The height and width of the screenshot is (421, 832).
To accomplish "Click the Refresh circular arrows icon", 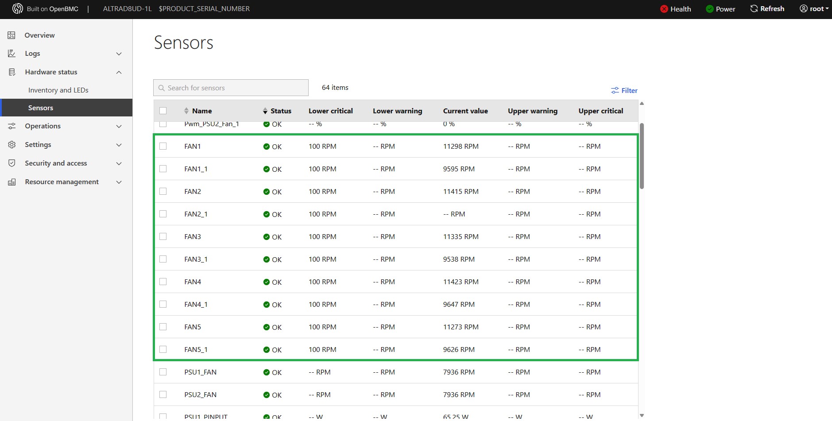I will coord(754,8).
